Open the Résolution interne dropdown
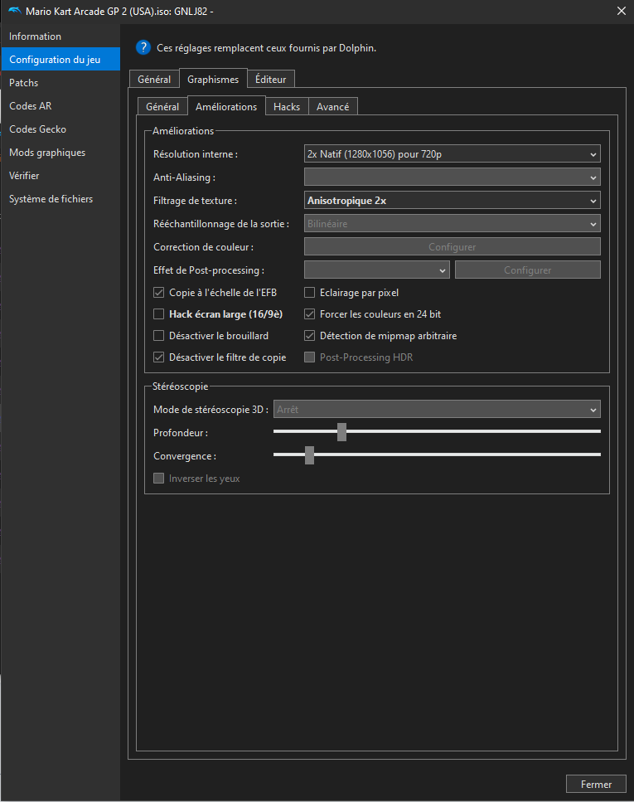The height and width of the screenshot is (802, 634). [x=452, y=154]
